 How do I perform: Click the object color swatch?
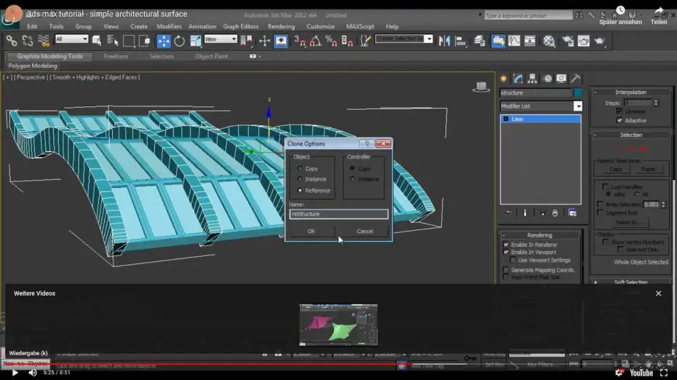[x=578, y=93]
